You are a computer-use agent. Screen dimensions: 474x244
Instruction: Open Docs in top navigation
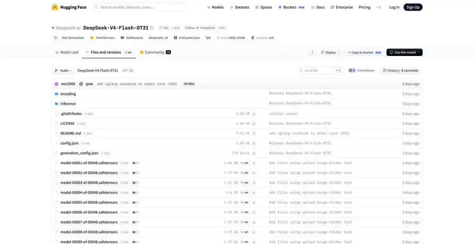[x=318, y=7]
